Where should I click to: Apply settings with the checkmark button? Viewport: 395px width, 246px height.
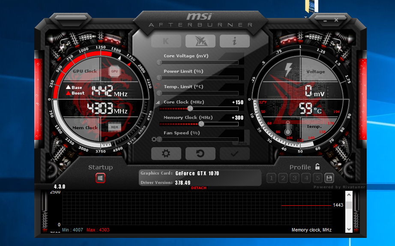[234, 154]
